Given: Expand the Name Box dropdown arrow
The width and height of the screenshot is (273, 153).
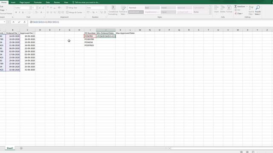Looking at the screenshot, I should [5, 22].
